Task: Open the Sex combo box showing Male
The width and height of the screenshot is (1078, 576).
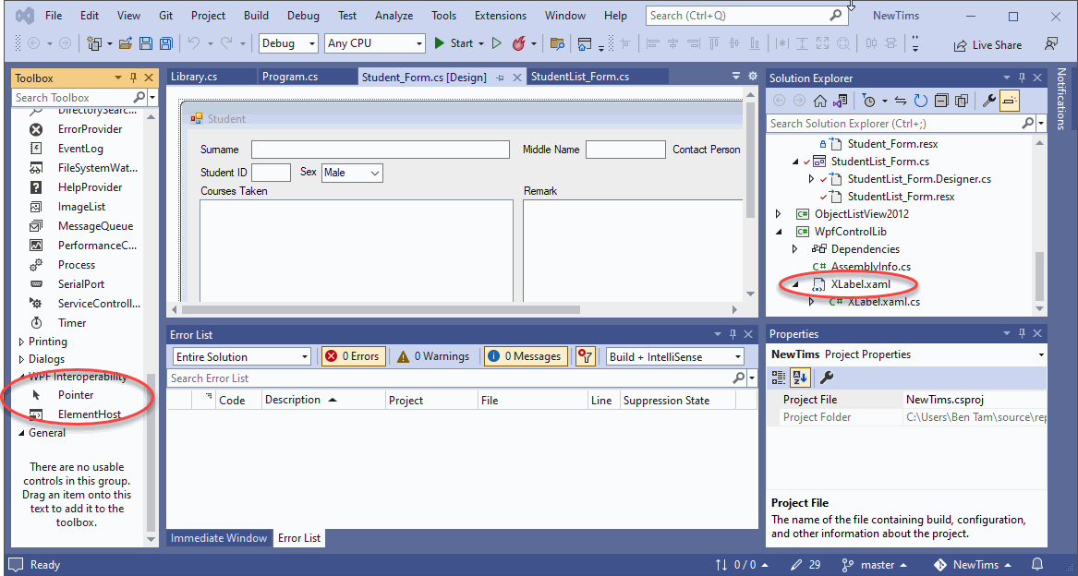Action: pos(351,173)
